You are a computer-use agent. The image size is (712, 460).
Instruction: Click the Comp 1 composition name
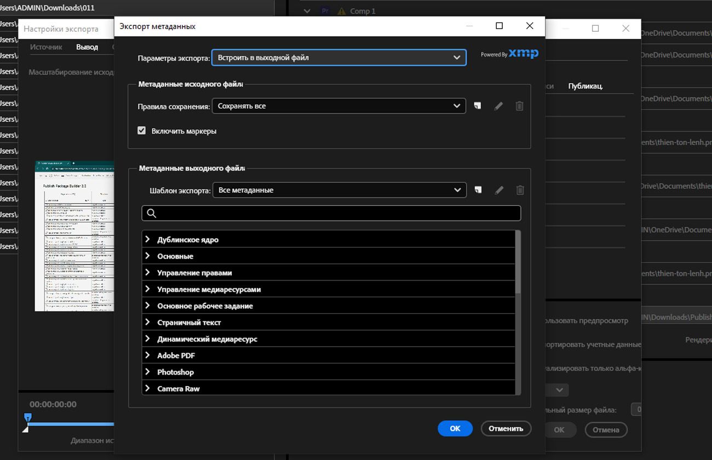click(363, 11)
